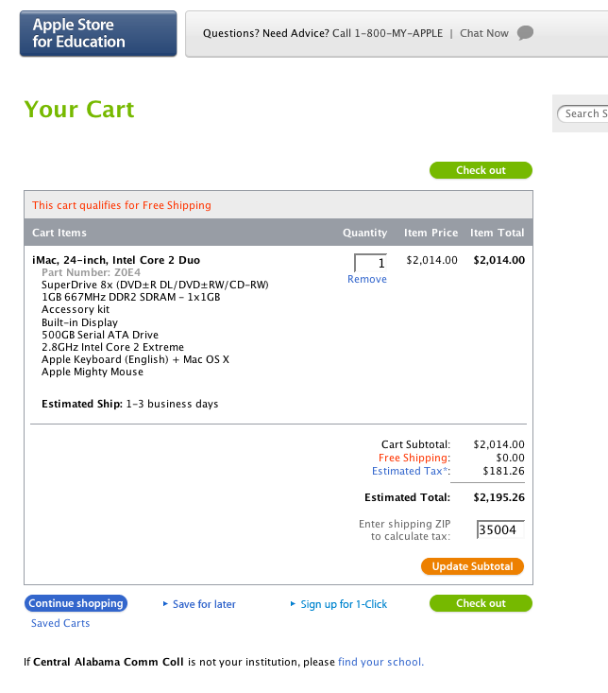Click the Continue shopping button
Screen dimensions: 608x693
click(76, 603)
